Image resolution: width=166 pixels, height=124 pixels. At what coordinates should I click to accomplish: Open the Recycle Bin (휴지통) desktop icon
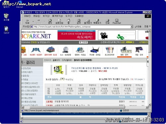6,17
